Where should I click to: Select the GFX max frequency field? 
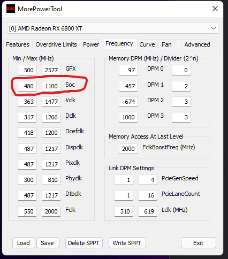coord(51,70)
